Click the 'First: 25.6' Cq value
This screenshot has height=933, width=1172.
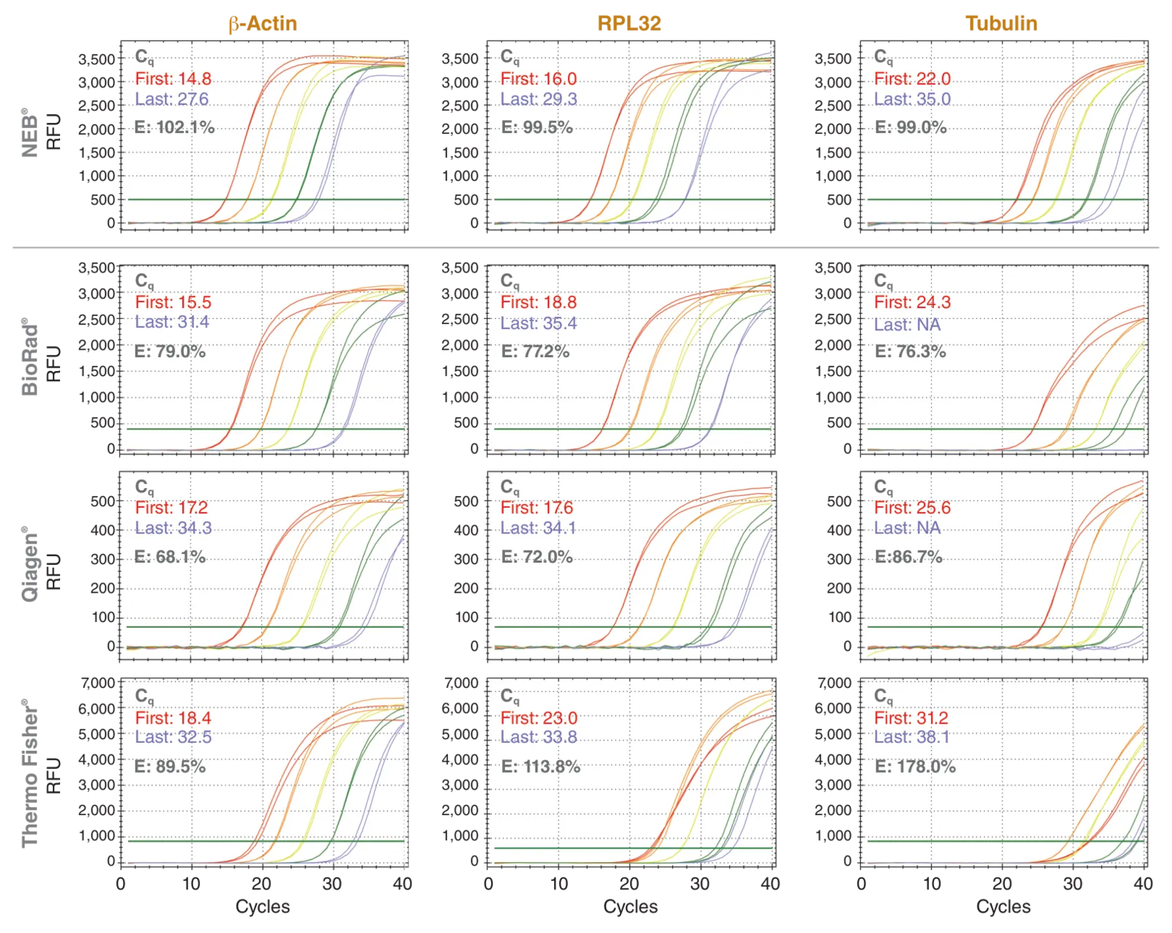[912, 508]
